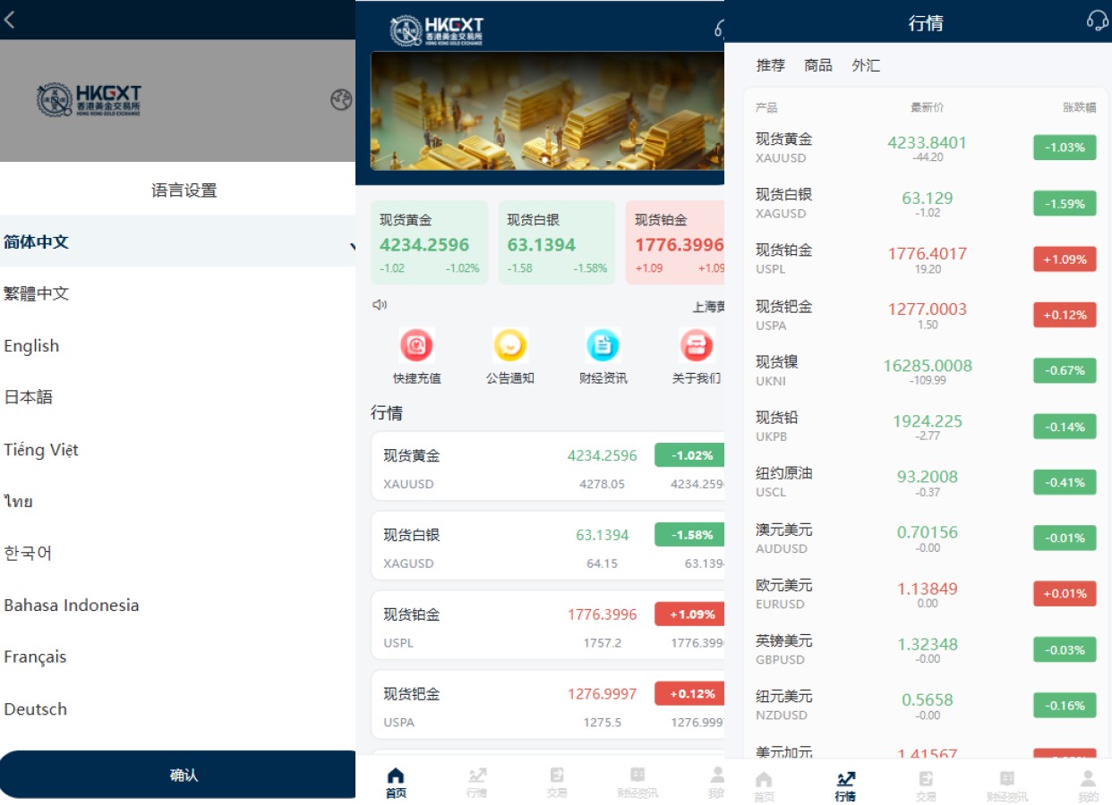
Task: Open the 现货黄金 green summary card
Action: [x=430, y=242]
